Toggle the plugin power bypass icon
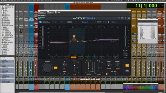Screen dimensions: 166x93 pos(129,18)
